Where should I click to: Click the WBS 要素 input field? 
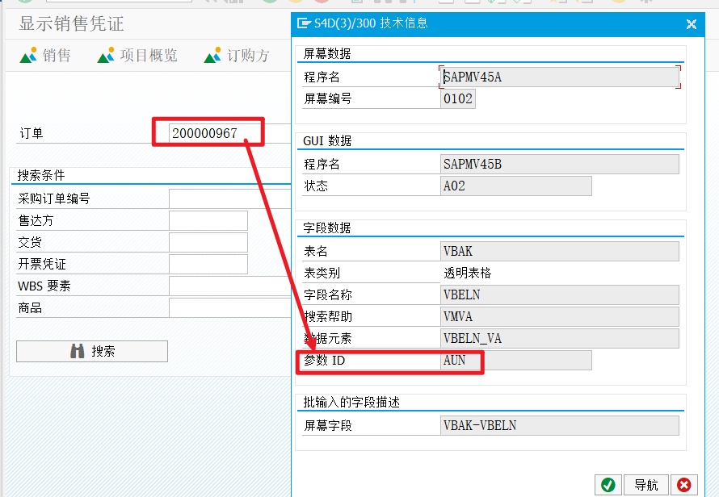click(x=229, y=286)
